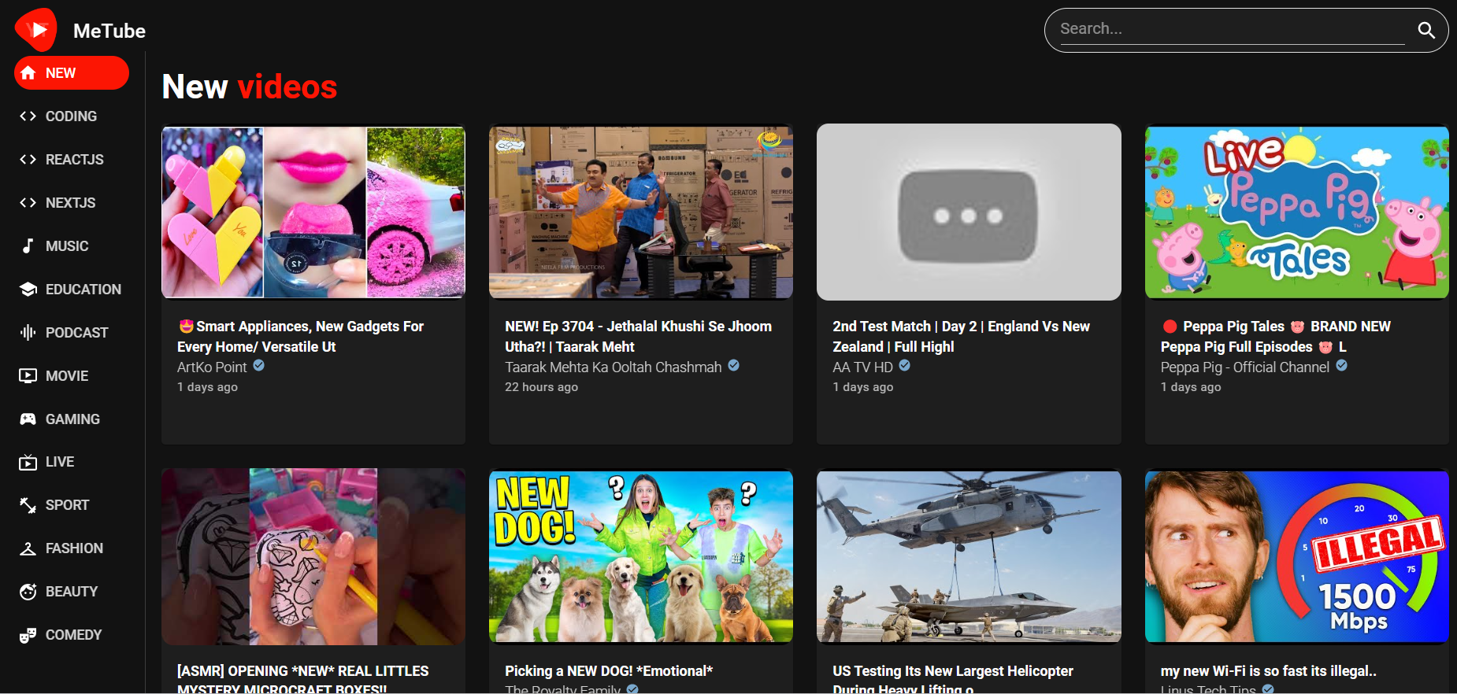This screenshot has width=1457, height=694.
Task: Open 2nd Test Match England video title
Action: click(x=961, y=337)
